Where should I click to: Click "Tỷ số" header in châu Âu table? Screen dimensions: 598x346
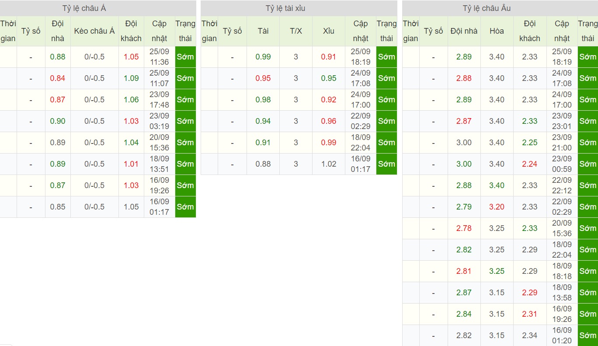433,31
